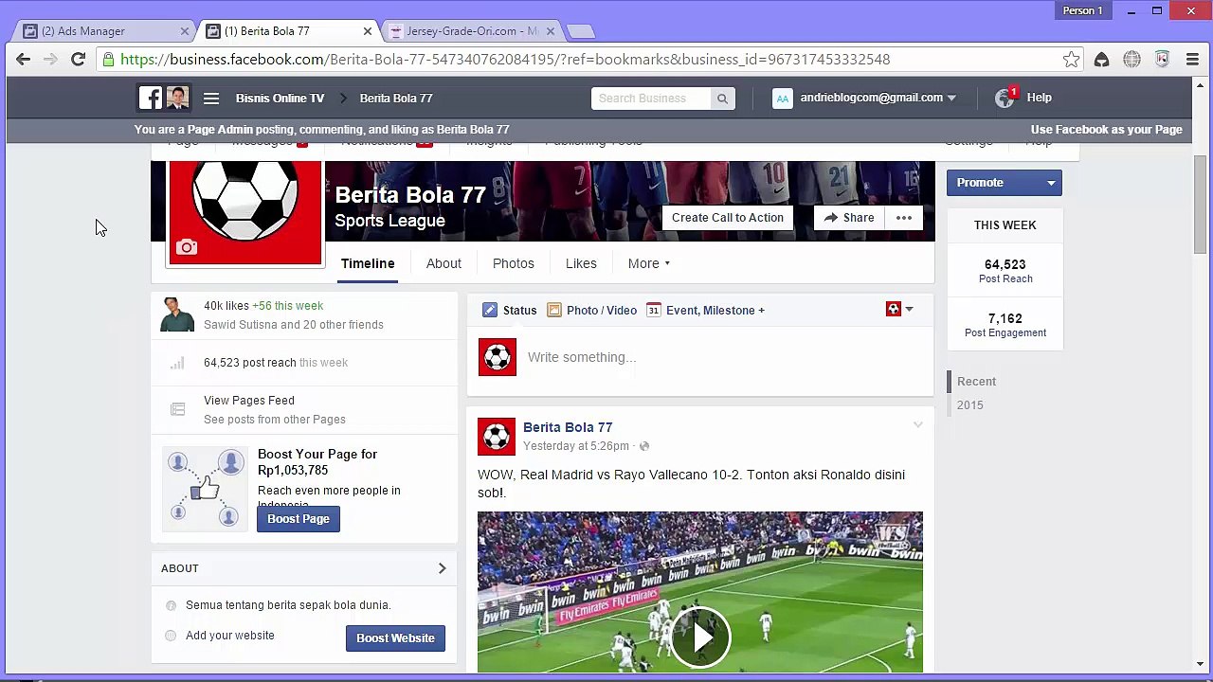Click the post reach bar chart icon
Image resolution: width=1213 pixels, height=682 pixels.
(177, 363)
